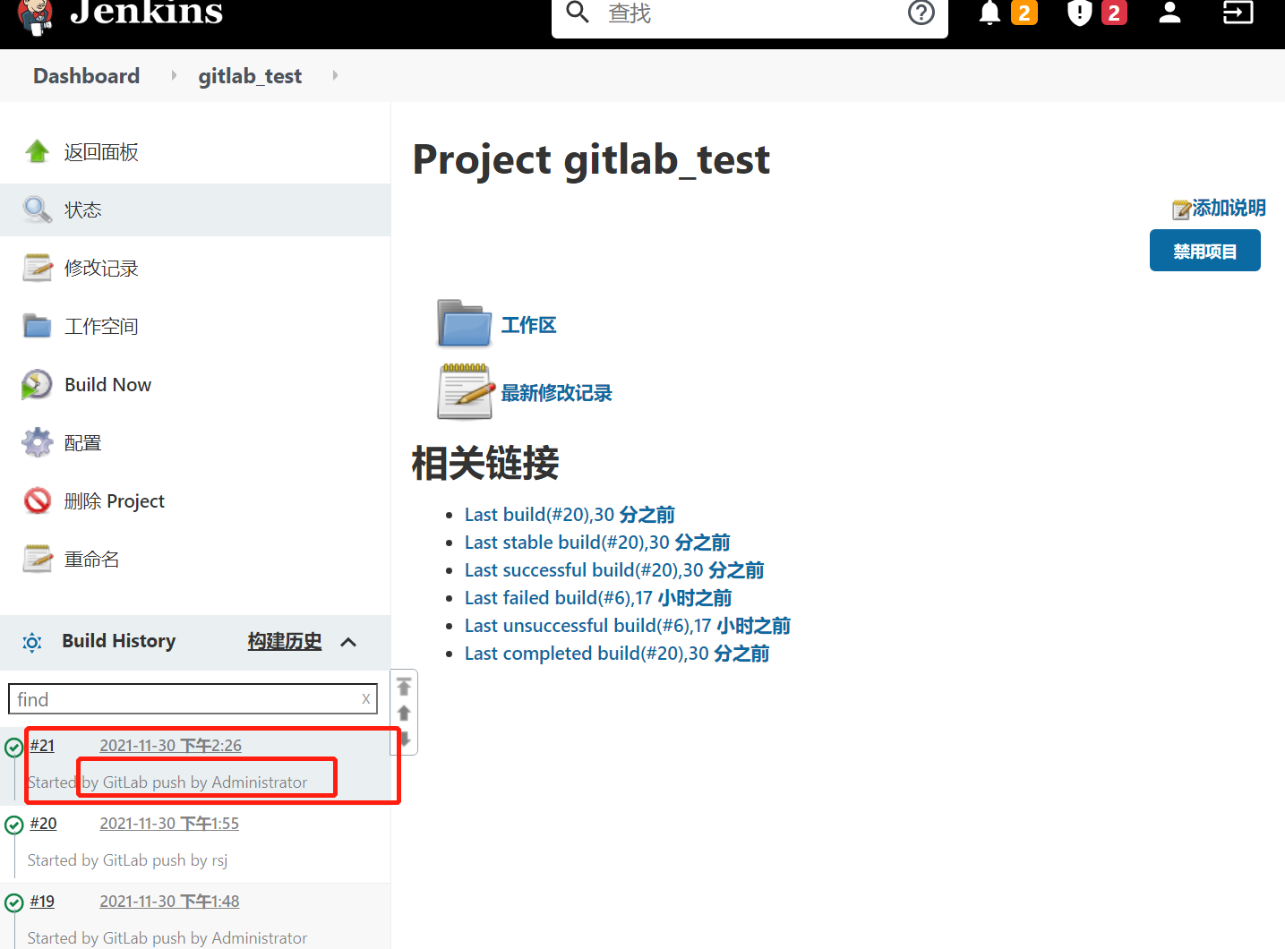
Task: Click the 添加说明 link
Action: [1229, 208]
